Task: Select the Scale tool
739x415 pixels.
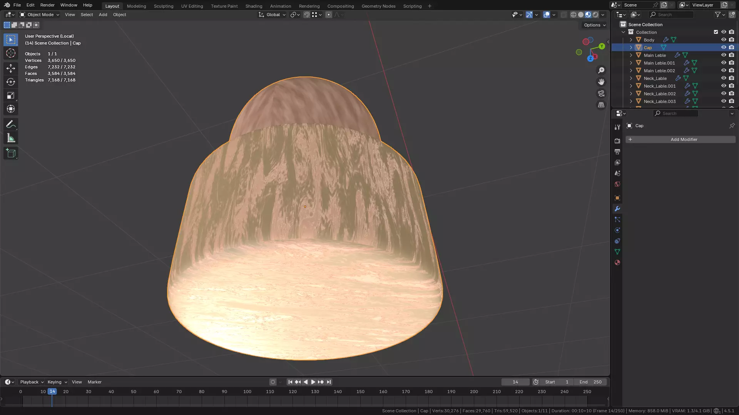Action: click(11, 95)
